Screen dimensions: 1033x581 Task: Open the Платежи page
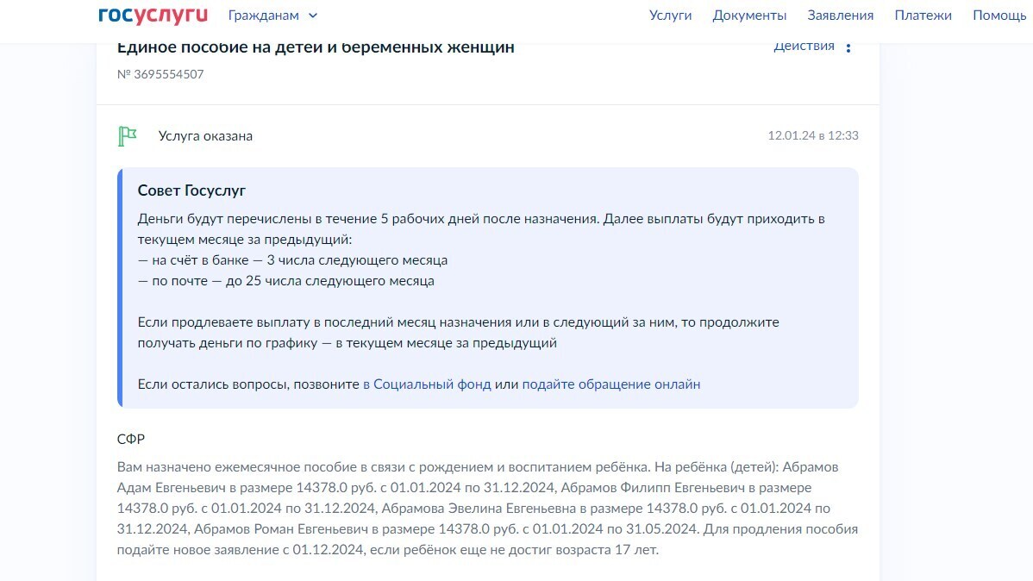[x=923, y=15]
